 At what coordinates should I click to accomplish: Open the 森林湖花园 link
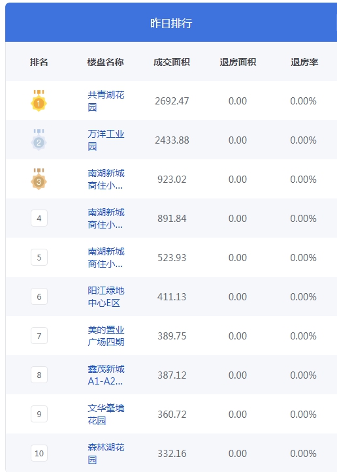pyautogui.click(x=106, y=453)
